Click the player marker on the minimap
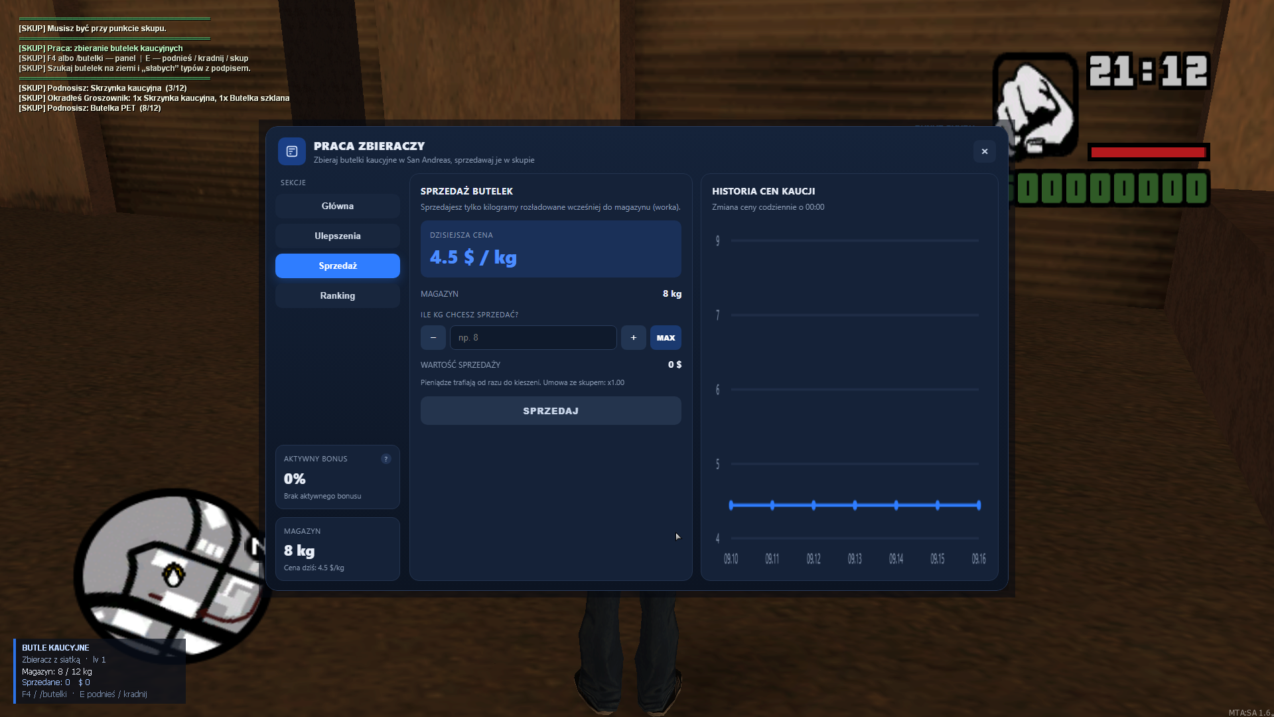This screenshot has height=717, width=1274. tap(174, 575)
